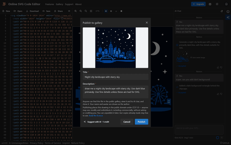The width and height of the screenshot is (231, 145).
Task: Click line number 1 in code editor
Action: tap(6, 16)
